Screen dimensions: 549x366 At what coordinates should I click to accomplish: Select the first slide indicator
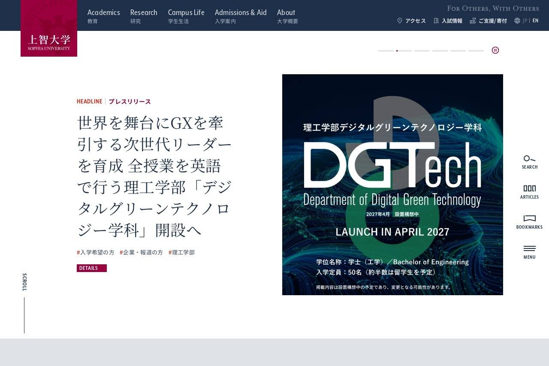coord(386,51)
